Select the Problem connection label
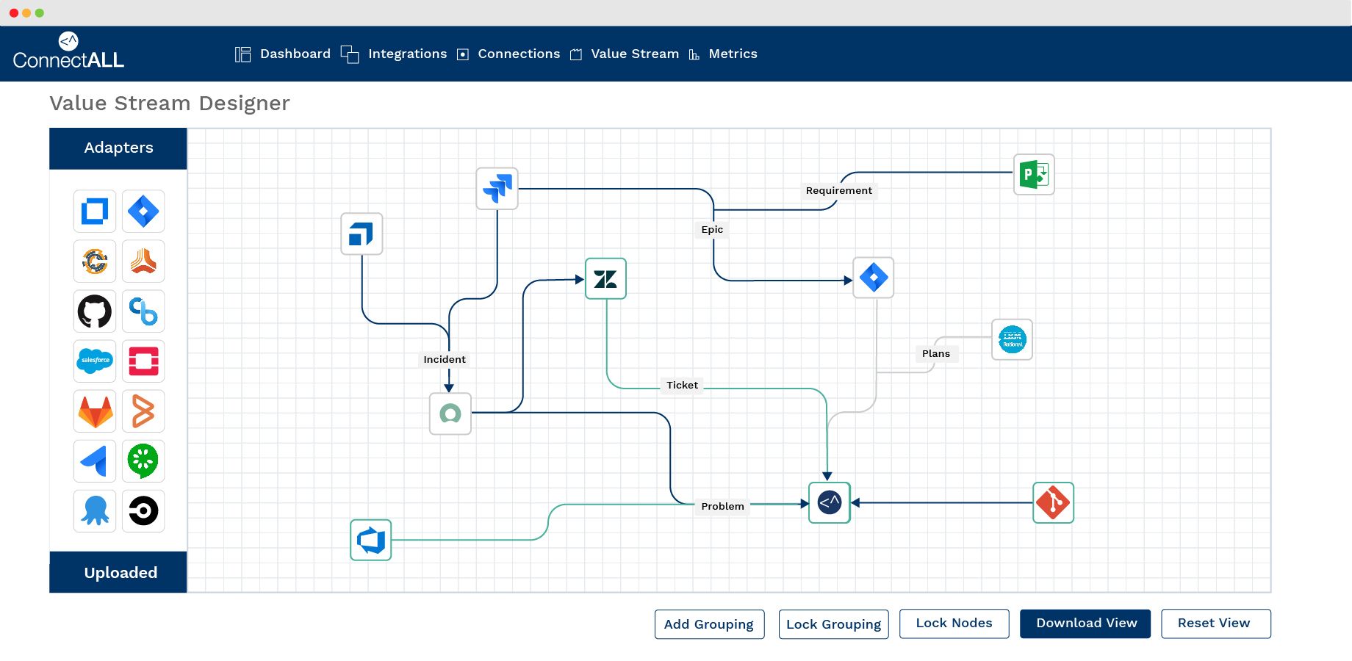Image resolution: width=1352 pixels, height=661 pixels. (x=723, y=506)
